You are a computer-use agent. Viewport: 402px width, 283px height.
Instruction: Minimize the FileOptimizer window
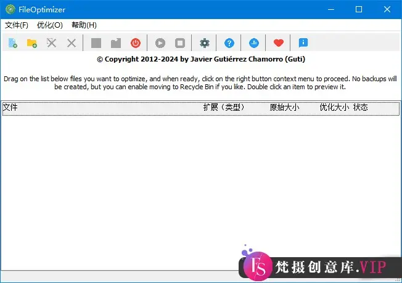click(331, 9)
